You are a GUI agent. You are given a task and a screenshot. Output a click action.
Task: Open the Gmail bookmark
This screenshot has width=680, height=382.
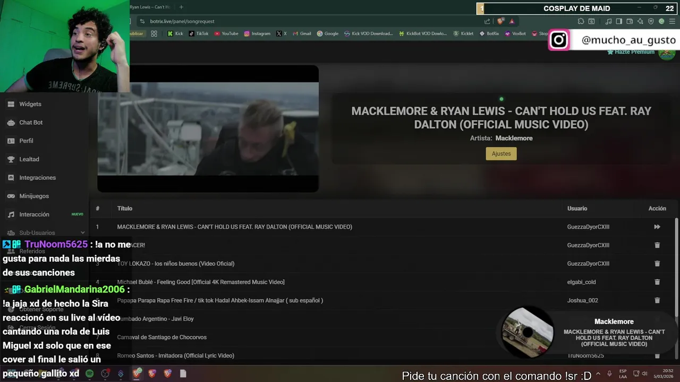[x=302, y=33]
